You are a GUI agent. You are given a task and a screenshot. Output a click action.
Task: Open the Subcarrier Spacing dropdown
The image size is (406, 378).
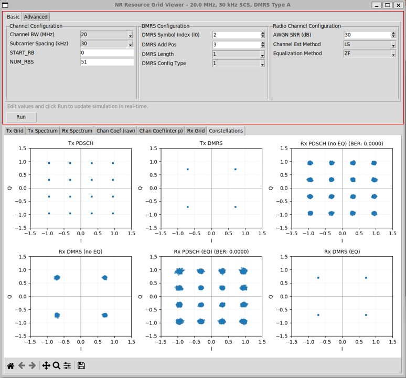click(x=130, y=44)
